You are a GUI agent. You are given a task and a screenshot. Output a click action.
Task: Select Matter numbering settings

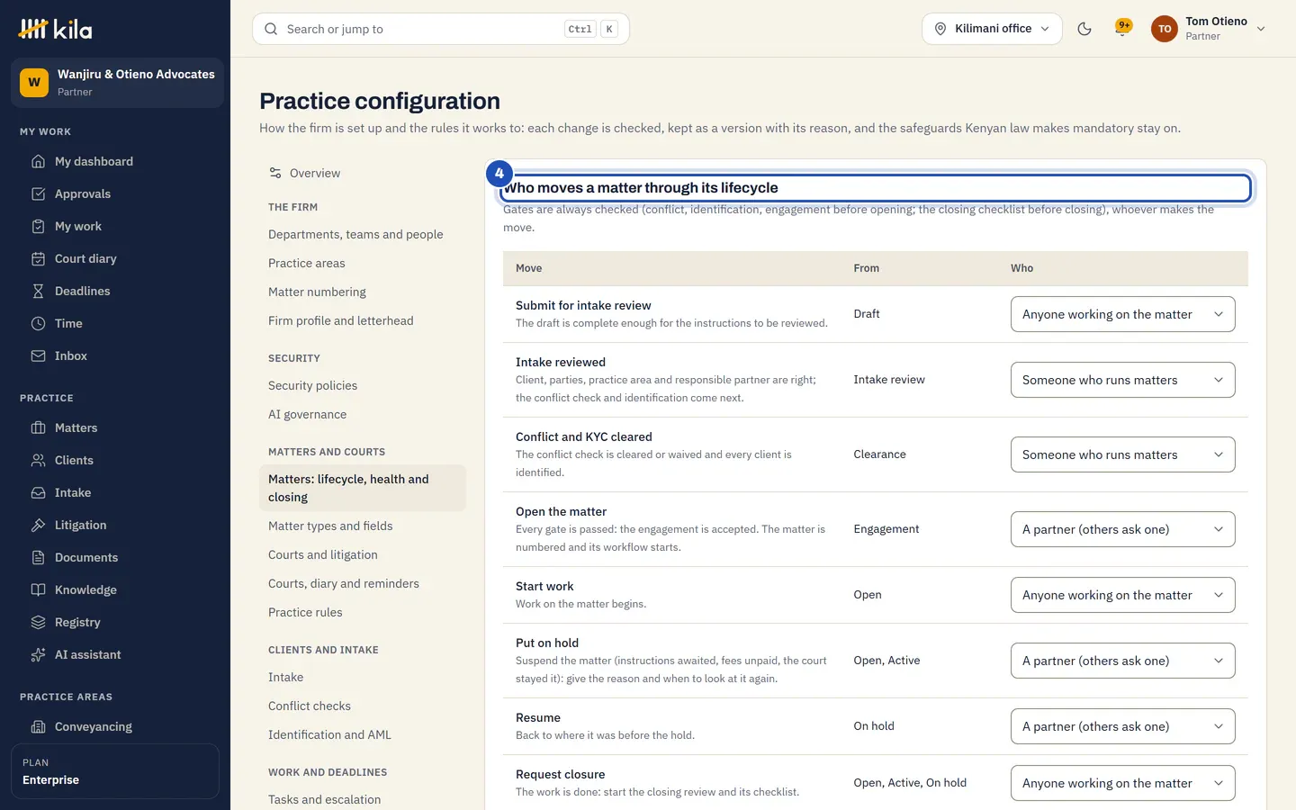[x=363, y=292]
